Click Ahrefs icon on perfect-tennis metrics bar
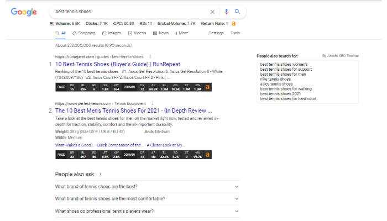Image resolution: width=387 pixels, height=221 pixels. tap(207, 155)
